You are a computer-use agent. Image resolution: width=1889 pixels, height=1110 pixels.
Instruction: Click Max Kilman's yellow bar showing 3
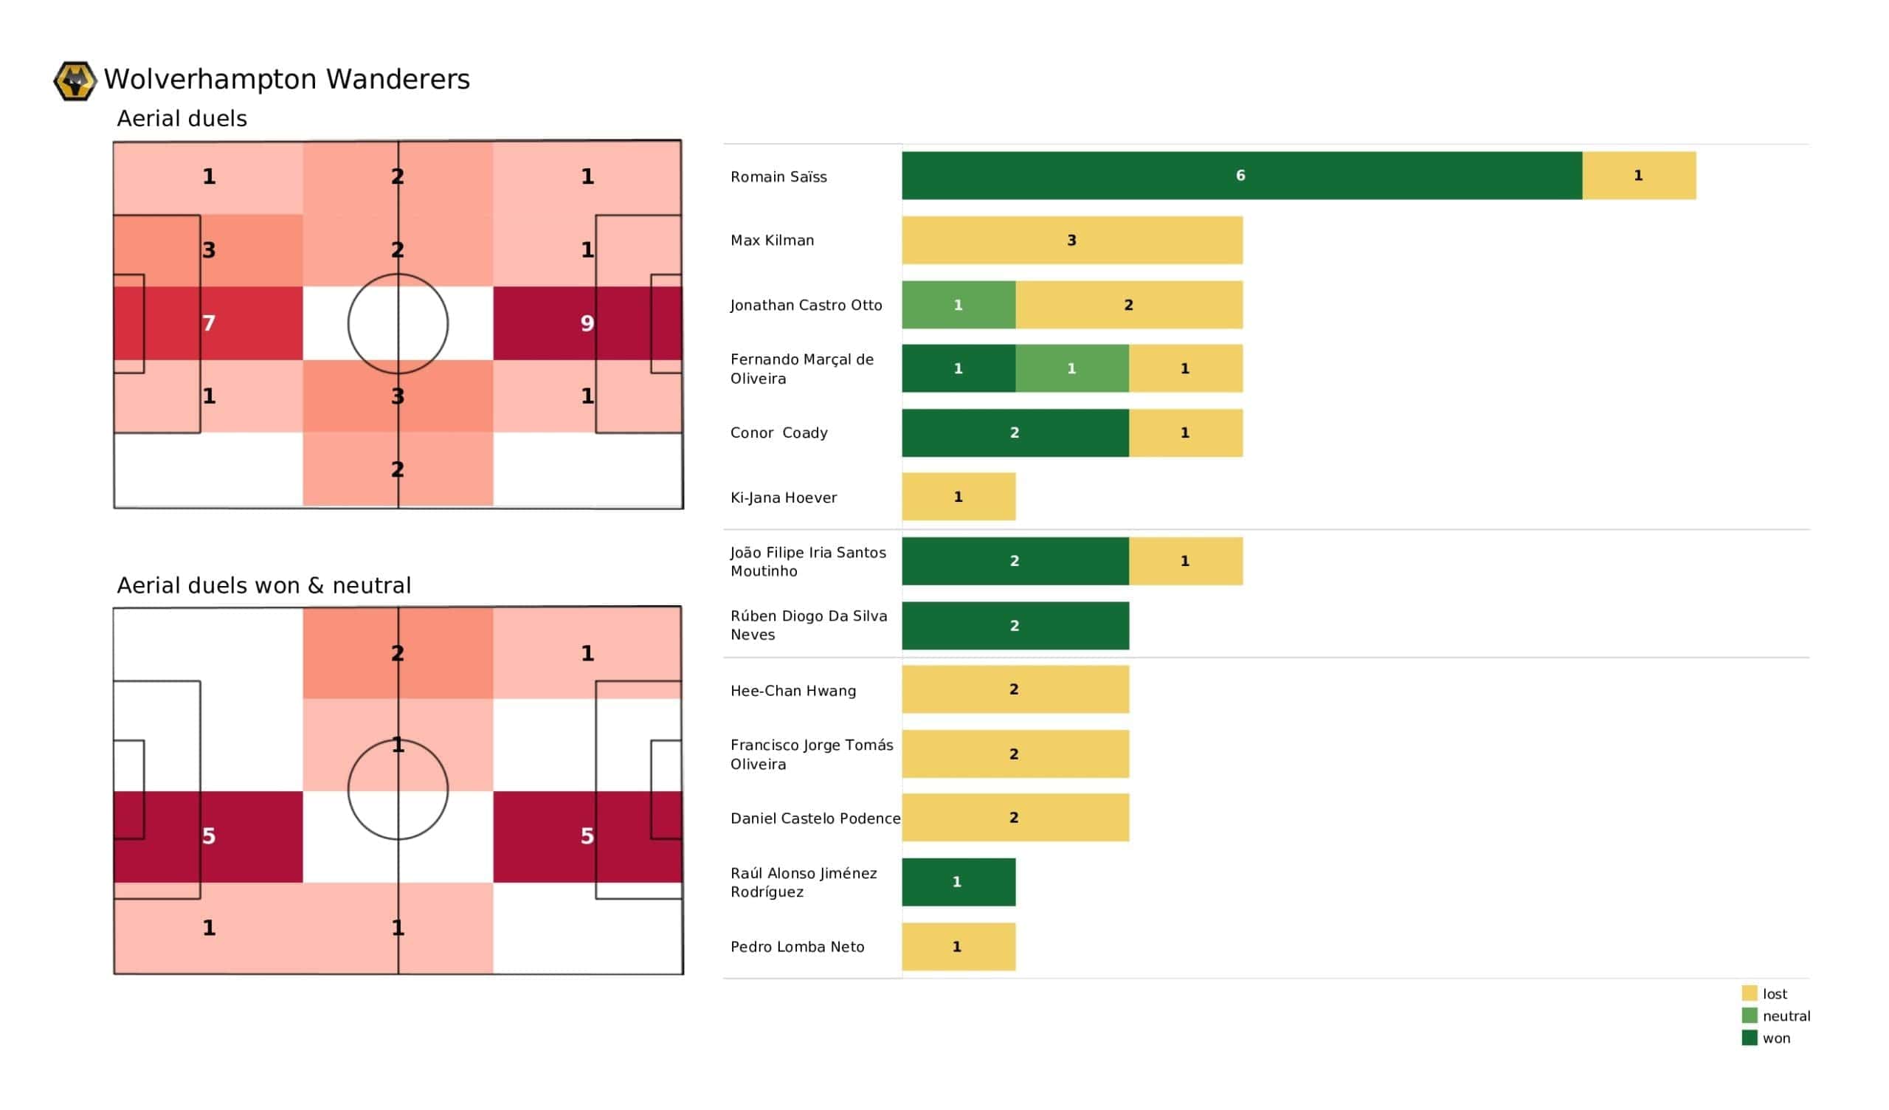[1072, 240]
